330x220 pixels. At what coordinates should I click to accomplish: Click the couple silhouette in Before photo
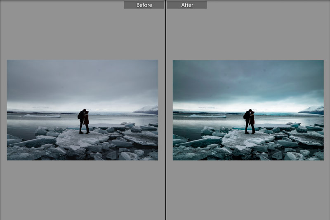(x=84, y=121)
